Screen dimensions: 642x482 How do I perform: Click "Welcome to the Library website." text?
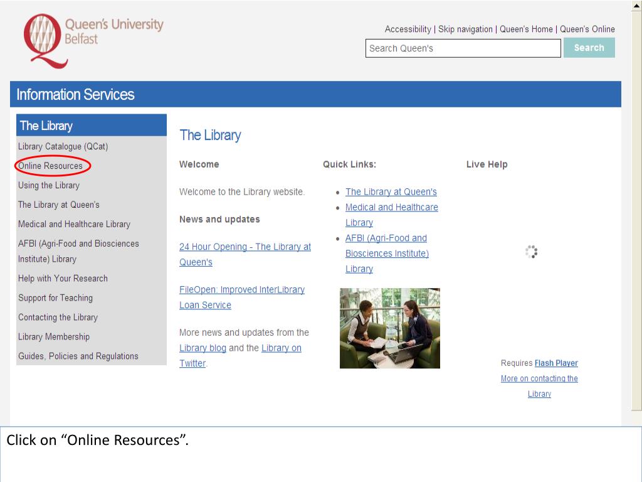(x=242, y=192)
